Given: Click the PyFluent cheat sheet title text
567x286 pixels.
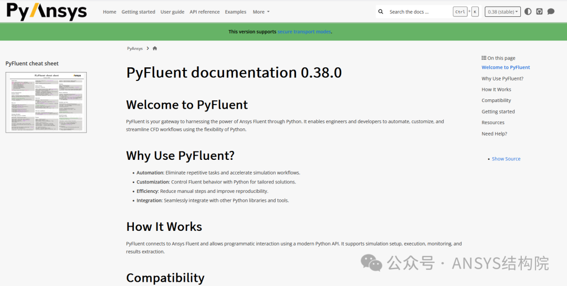Looking at the screenshot, I should [x=32, y=64].
